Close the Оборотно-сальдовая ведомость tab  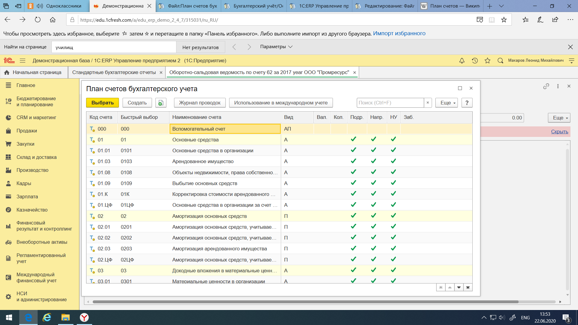pos(355,73)
